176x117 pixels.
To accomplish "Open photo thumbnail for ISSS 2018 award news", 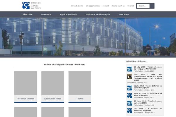I will [x=130, y=77].
